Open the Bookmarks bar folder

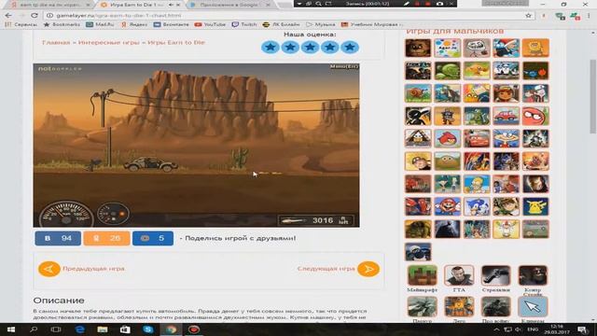coord(62,24)
